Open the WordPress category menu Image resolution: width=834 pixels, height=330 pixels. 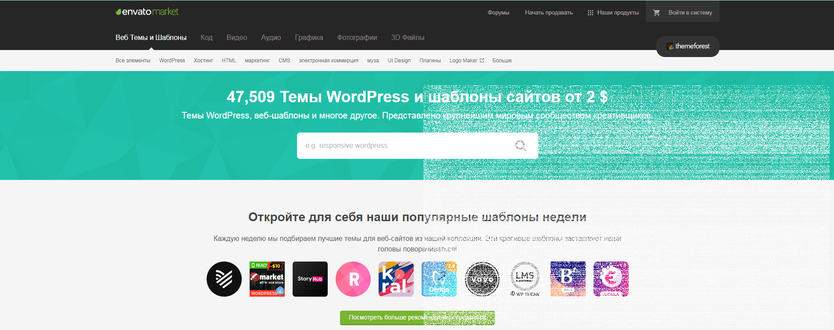pos(172,61)
